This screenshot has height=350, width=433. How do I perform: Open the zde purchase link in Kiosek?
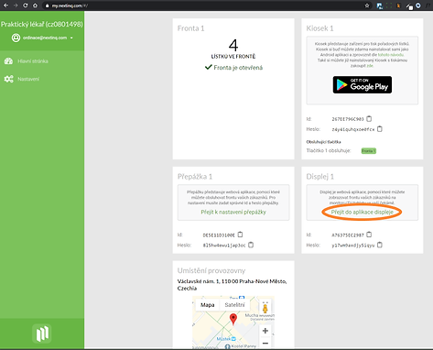point(370,66)
